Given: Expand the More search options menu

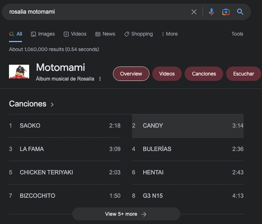Looking at the screenshot, I should pos(170,34).
